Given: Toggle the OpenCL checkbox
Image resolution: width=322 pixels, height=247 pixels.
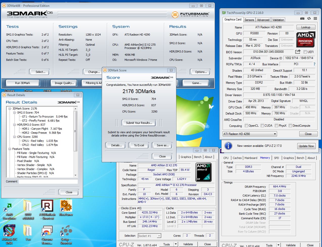Looking at the screenshot, I should click(246, 126).
